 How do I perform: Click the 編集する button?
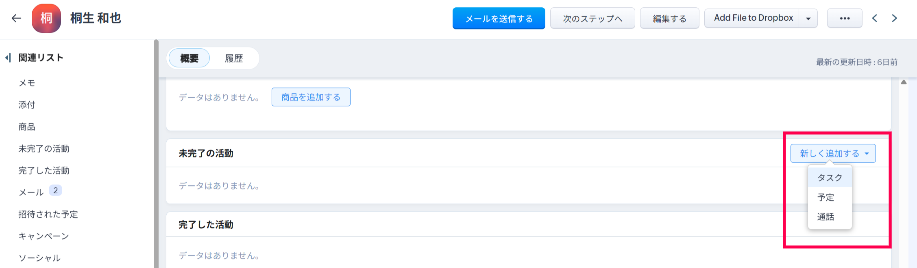tap(669, 18)
